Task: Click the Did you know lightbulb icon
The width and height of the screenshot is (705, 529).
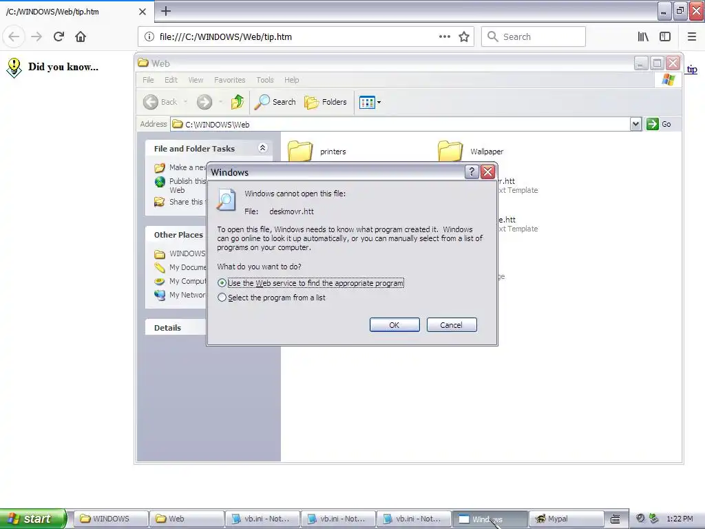Action: [14, 68]
